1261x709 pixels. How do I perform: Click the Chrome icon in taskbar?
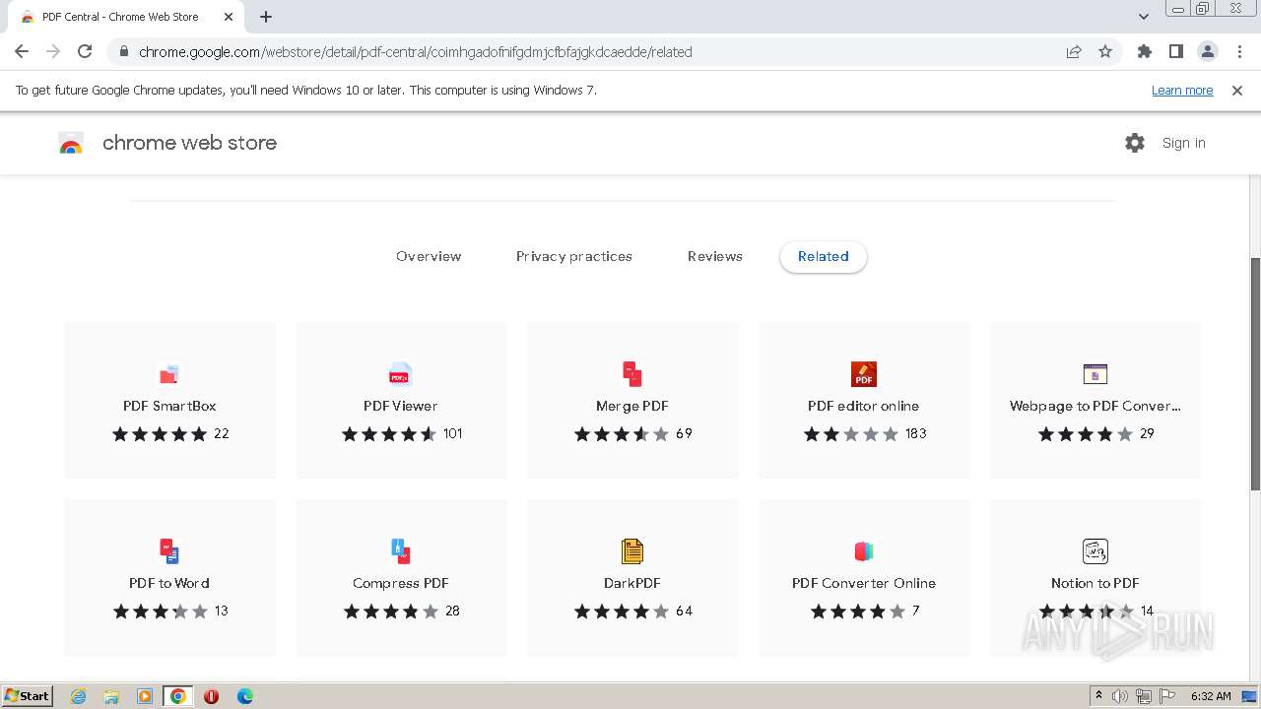click(178, 696)
